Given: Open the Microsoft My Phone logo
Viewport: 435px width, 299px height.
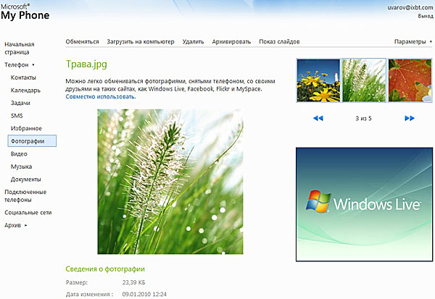Looking at the screenshot, I should [25, 12].
